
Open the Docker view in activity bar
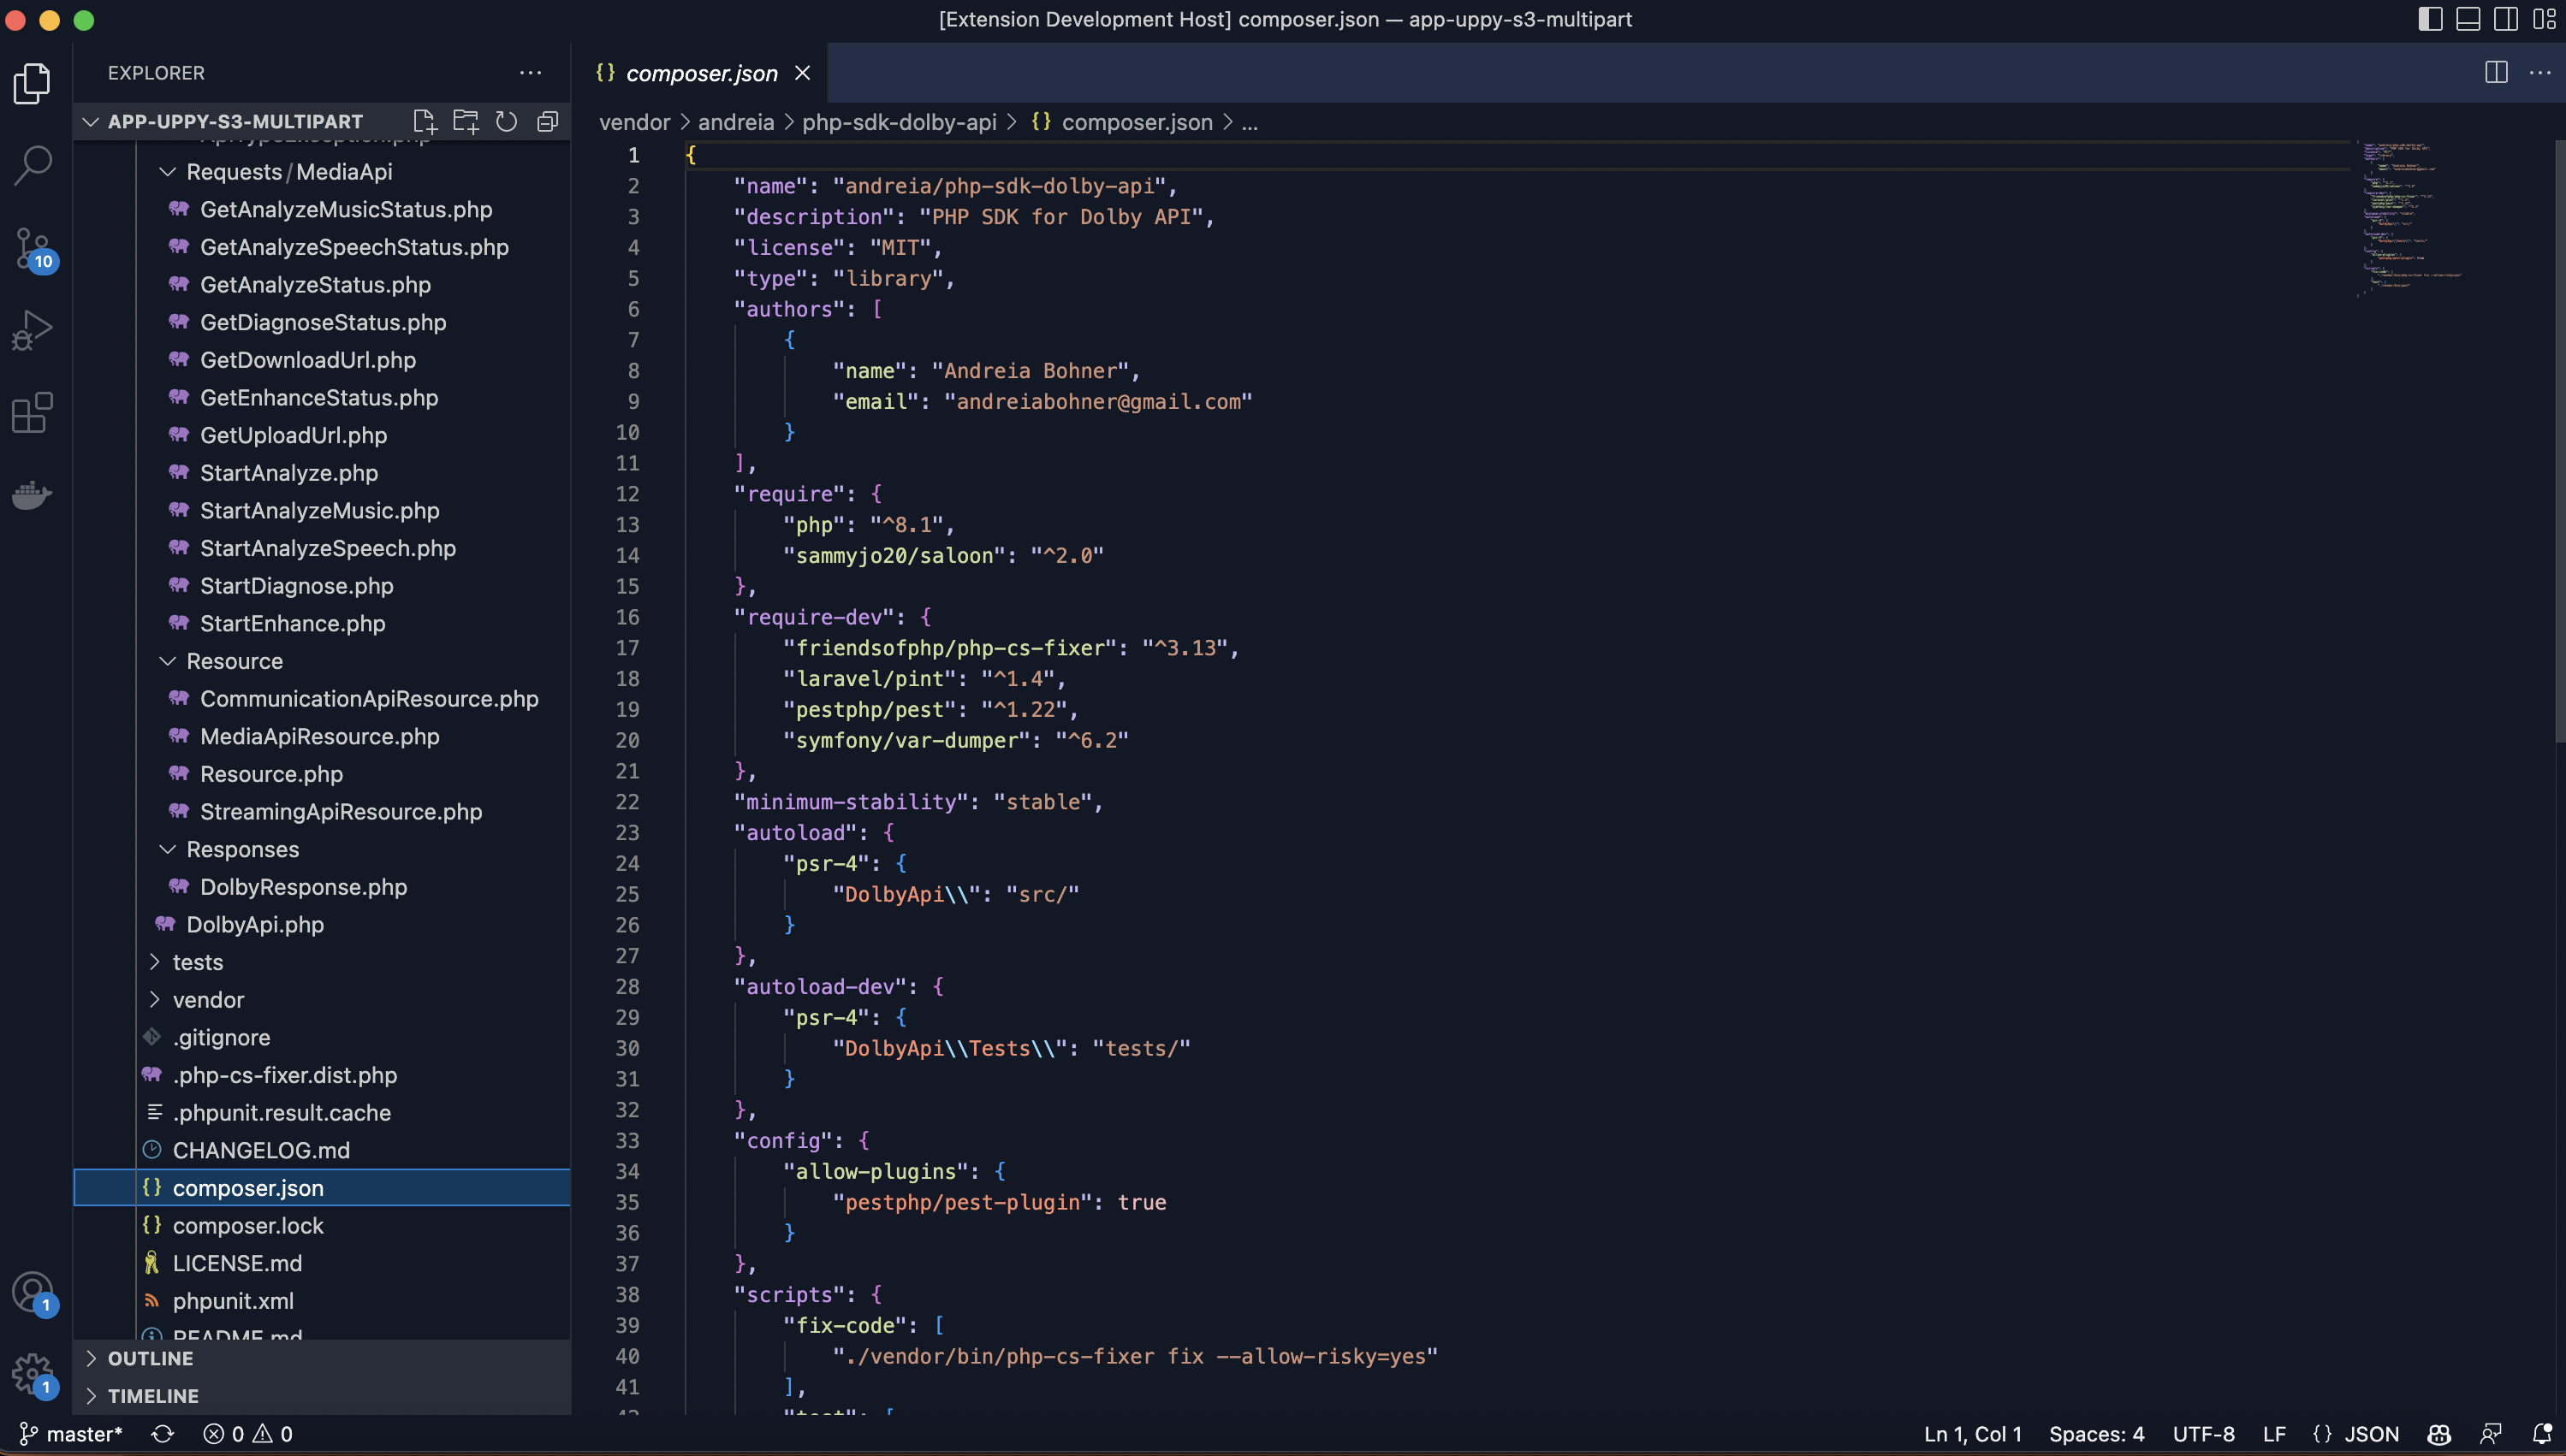point(32,494)
